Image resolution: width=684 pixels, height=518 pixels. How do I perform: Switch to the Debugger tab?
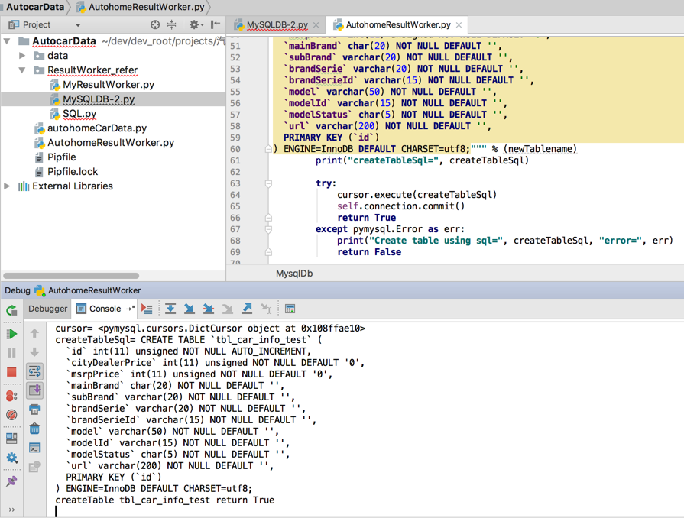coord(47,309)
